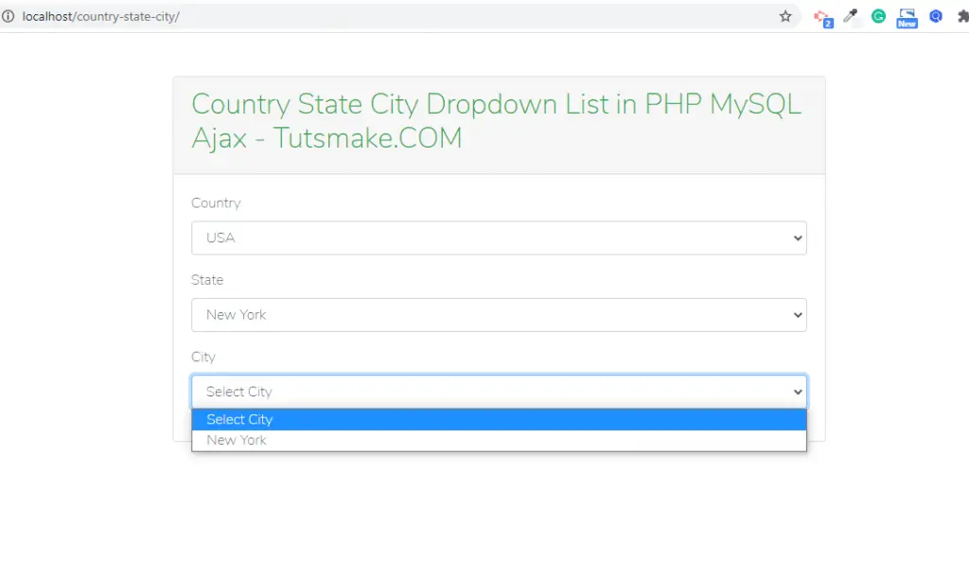Click the City field label

(x=203, y=357)
